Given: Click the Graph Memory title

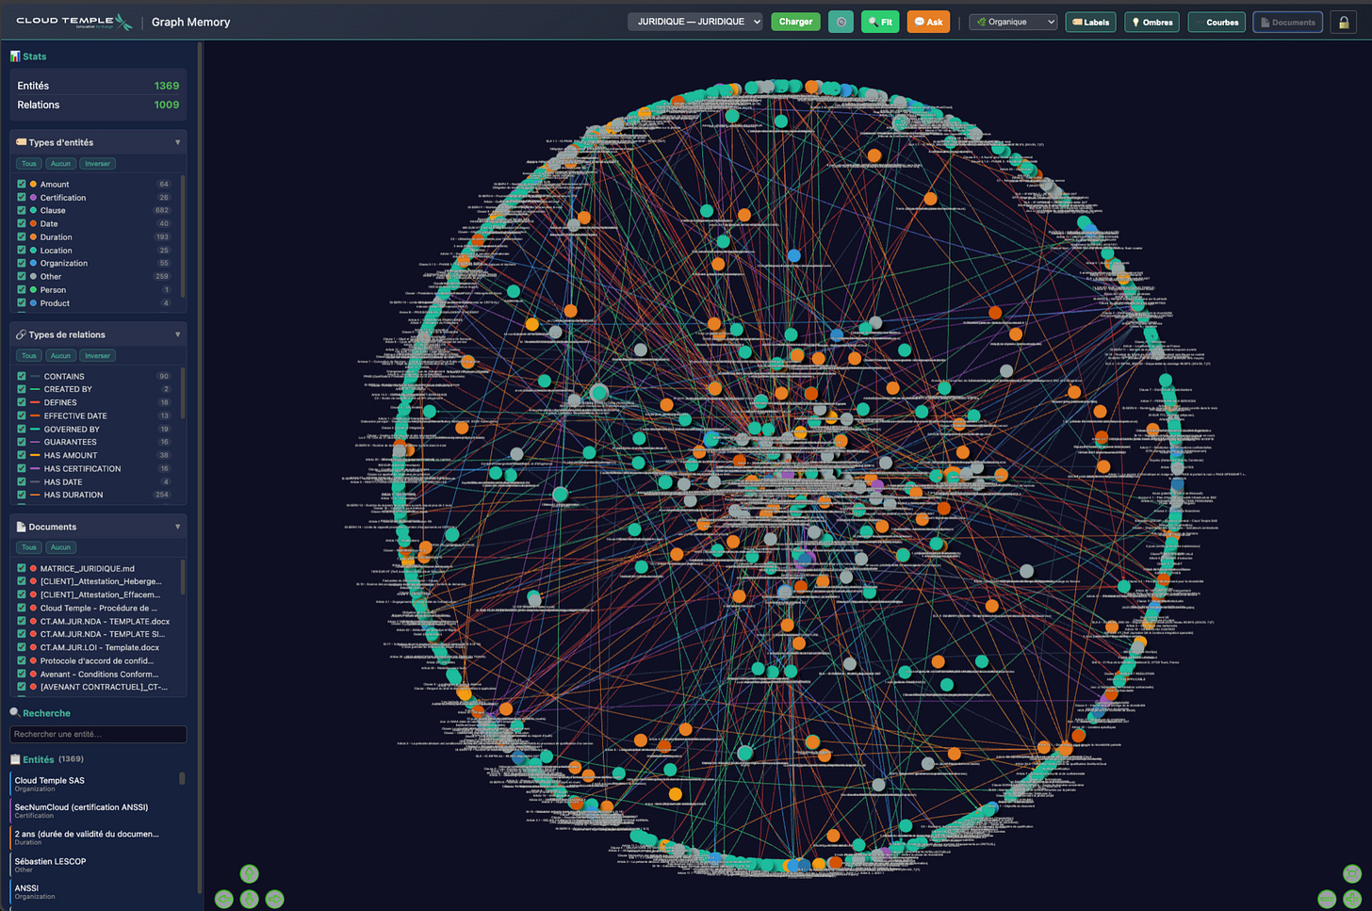Looking at the screenshot, I should point(190,22).
